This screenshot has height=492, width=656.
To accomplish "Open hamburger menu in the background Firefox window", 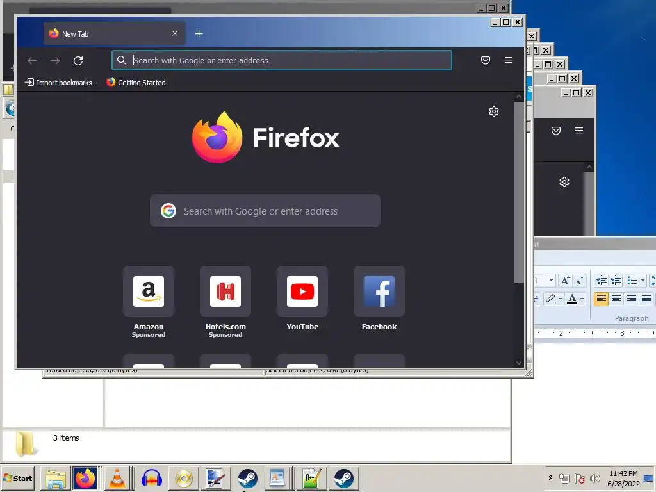I will pyautogui.click(x=579, y=131).
